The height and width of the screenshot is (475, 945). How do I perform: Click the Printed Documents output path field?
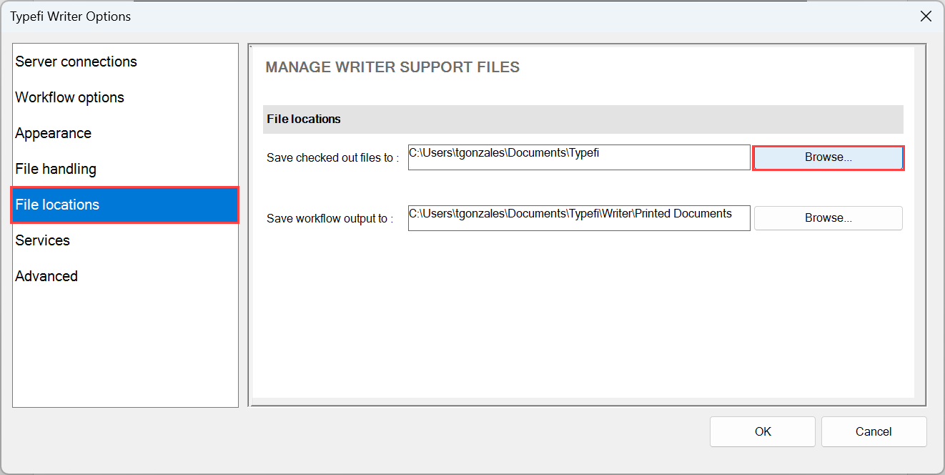578,218
